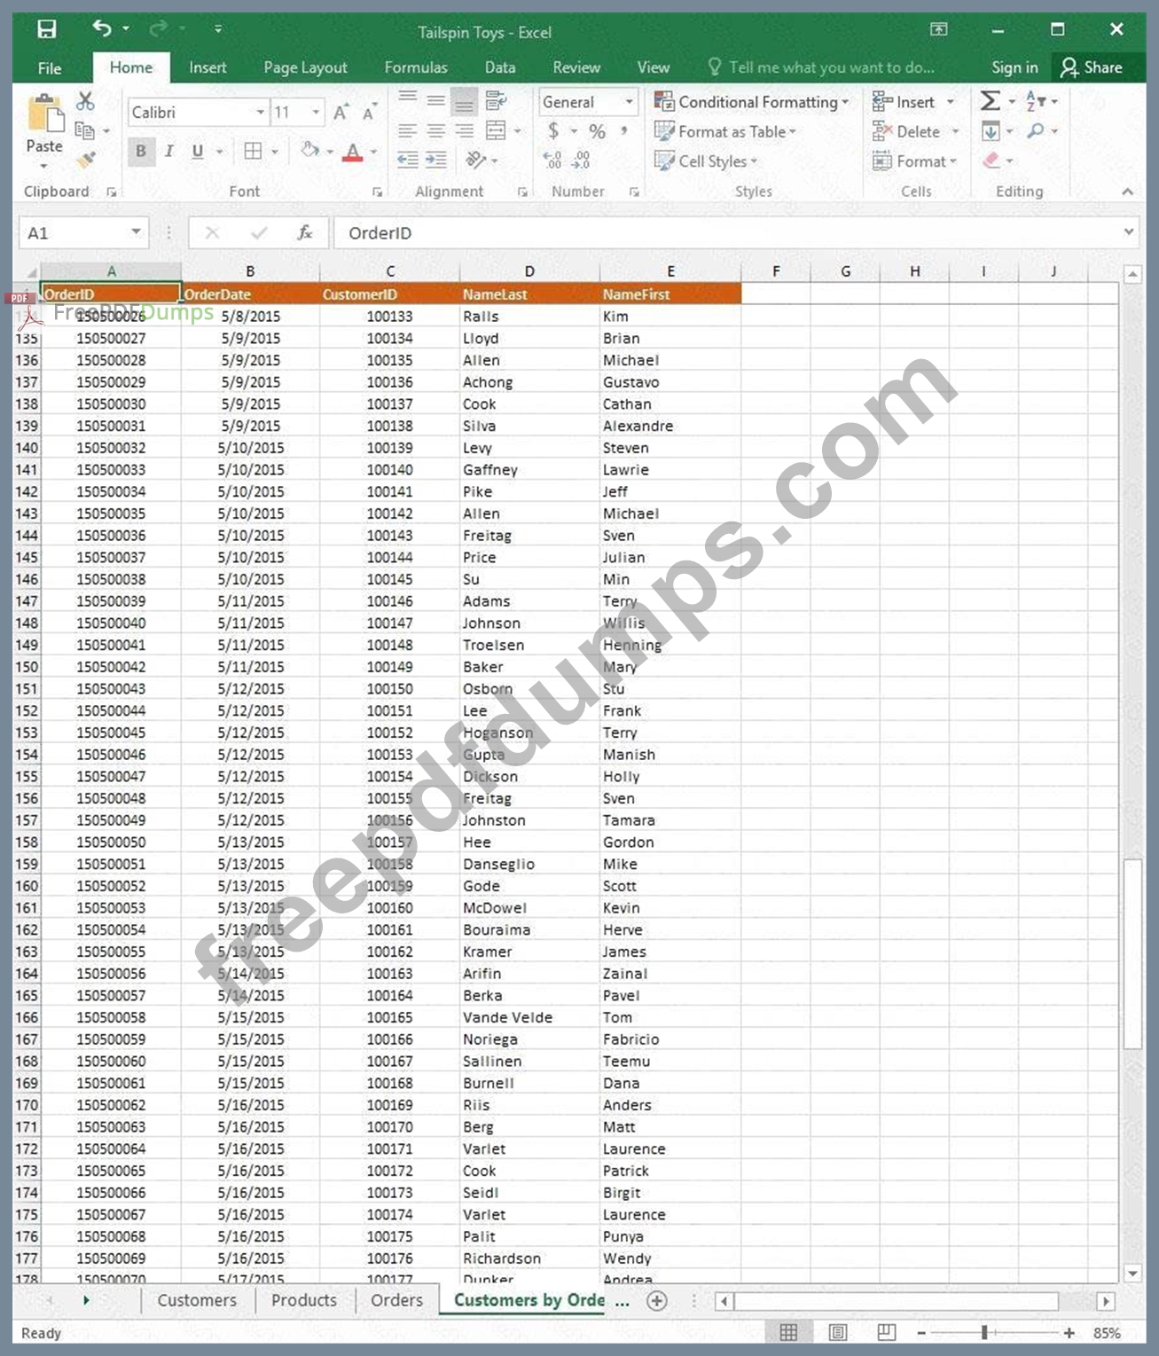This screenshot has height=1356, width=1159.
Task: Apply comma style number format
Action: click(x=624, y=131)
